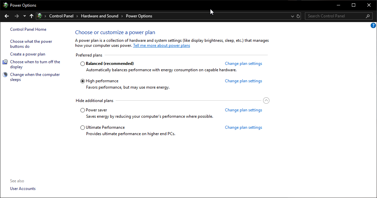Click the Power Options icon in address bar
Screen dimensions: 377x198
(x=40, y=16)
